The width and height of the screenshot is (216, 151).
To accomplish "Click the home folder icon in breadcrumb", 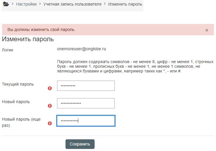I will (x=6, y=4).
